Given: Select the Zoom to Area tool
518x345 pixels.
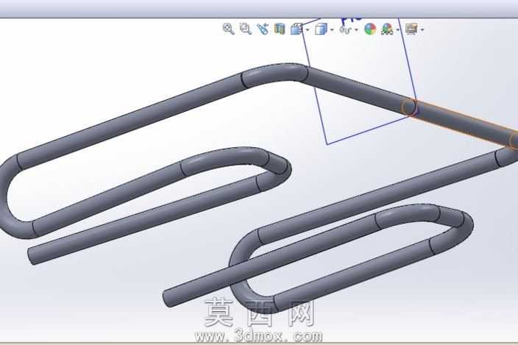Looking at the screenshot, I should (246, 29).
